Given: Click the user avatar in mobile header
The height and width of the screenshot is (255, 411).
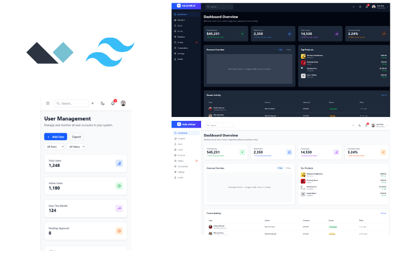Looking at the screenshot, I should (123, 103).
